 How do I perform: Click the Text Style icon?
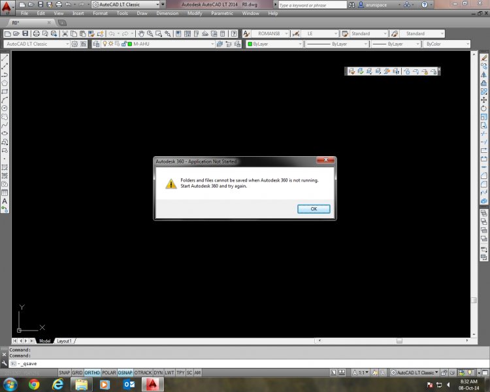(x=246, y=33)
